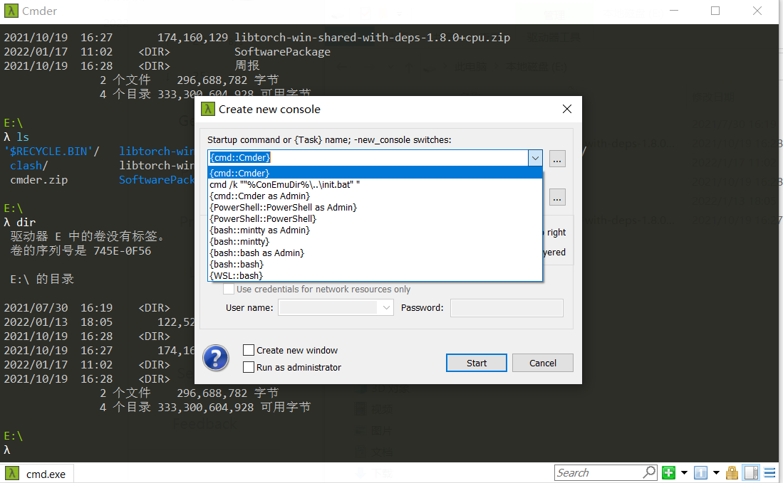Open the new console dropdown arrow beside plus
783x483 pixels.
click(684, 472)
